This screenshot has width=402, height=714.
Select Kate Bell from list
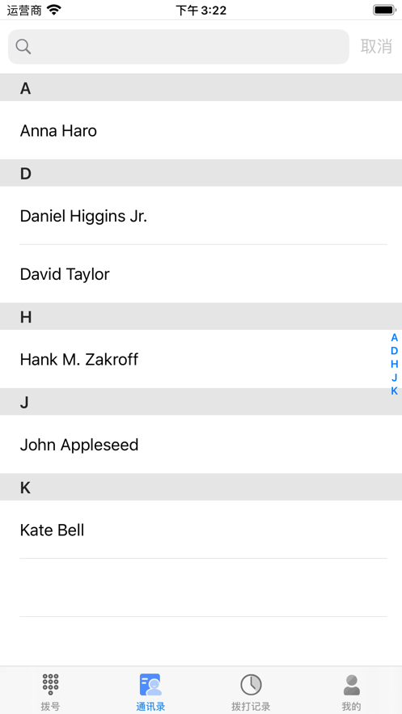click(201, 530)
